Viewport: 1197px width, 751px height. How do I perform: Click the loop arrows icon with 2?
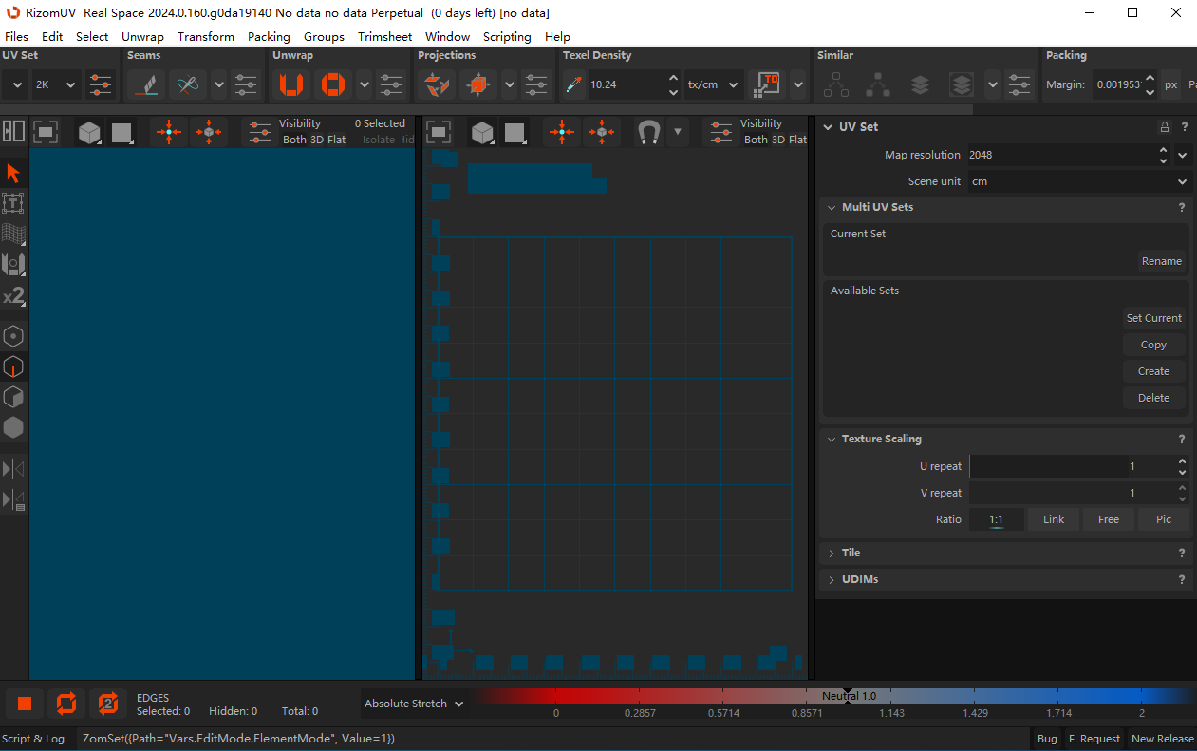click(108, 704)
